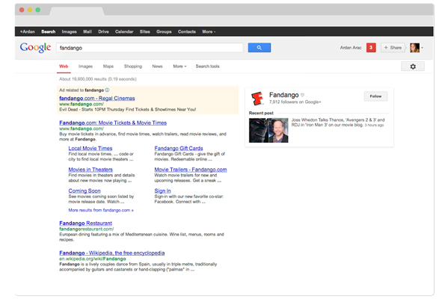Click +Ardan in the top bar
Screen dimensions: 445x299
click(x=27, y=32)
